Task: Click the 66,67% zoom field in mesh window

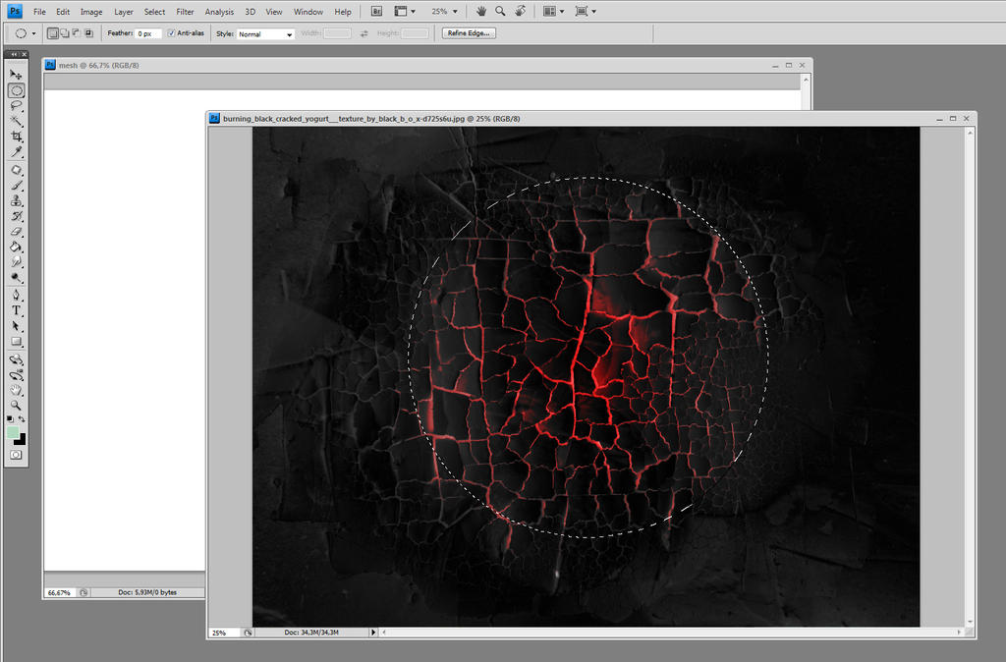Action: 60,592
